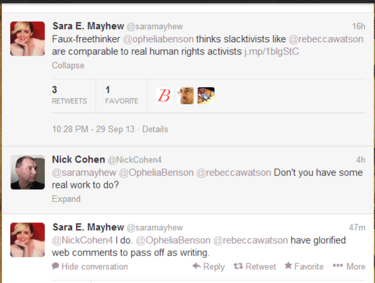This screenshot has height=283, width=375.
Task: Open the j.mp/1blgStC link
Action: click(272, 52)
